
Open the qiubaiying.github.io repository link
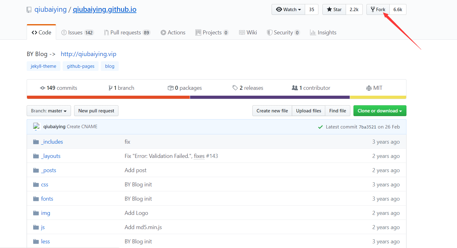point(104,10)
